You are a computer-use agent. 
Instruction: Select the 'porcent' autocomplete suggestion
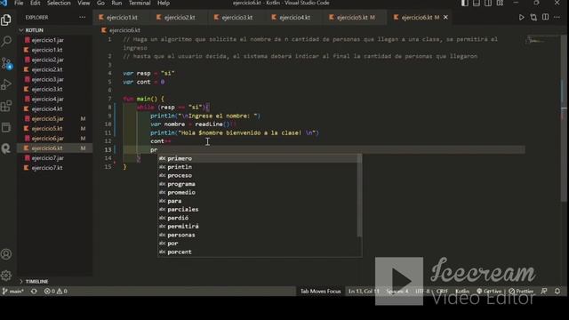click(x=258, y=252)
